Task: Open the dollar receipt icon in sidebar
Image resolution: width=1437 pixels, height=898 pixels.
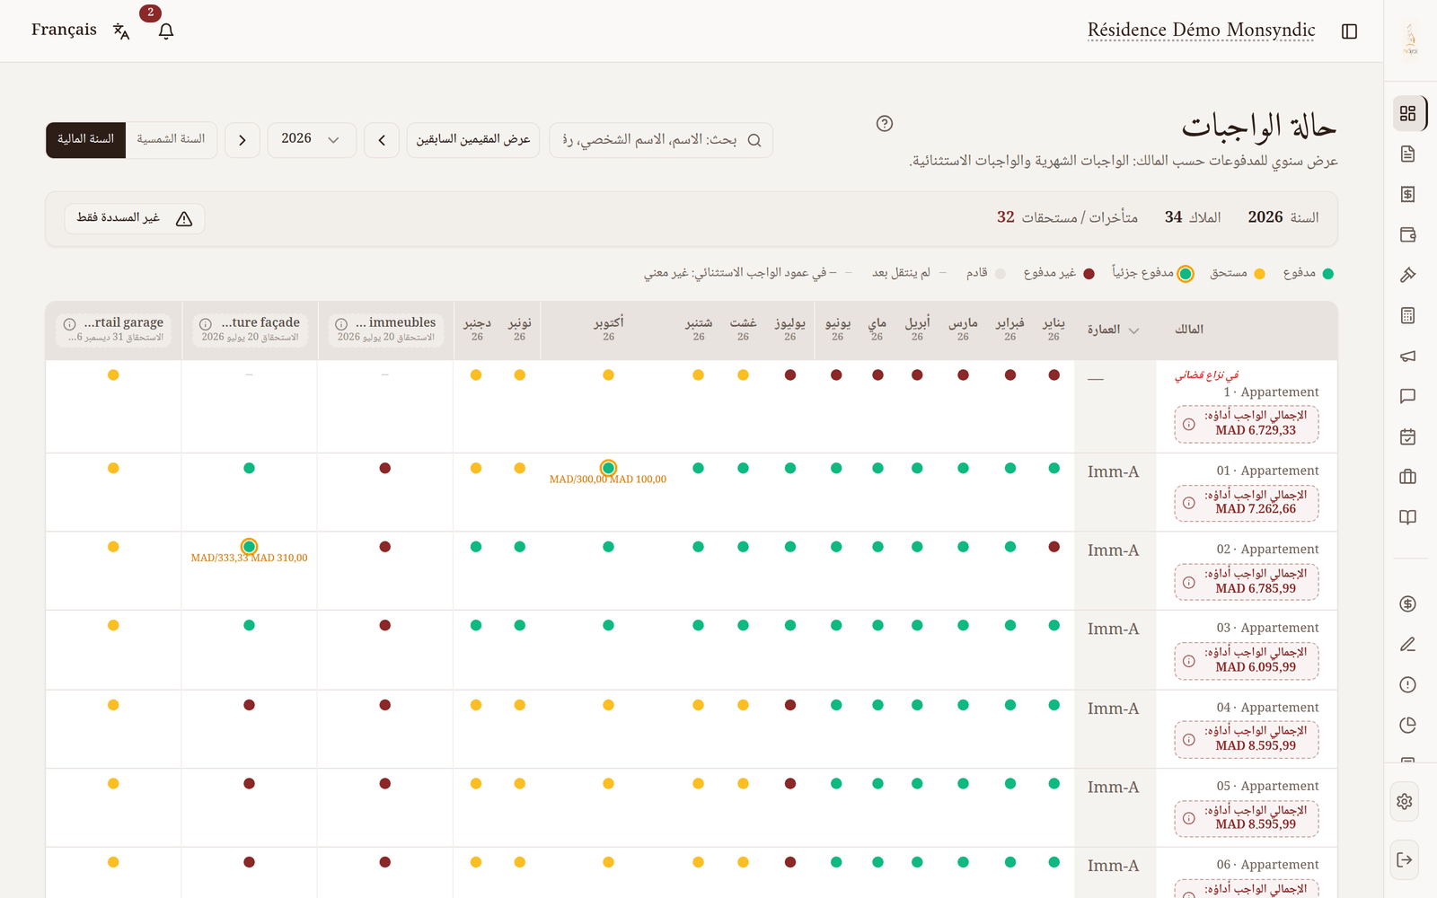Action: pyautogui.click(x=1407, y=194)
